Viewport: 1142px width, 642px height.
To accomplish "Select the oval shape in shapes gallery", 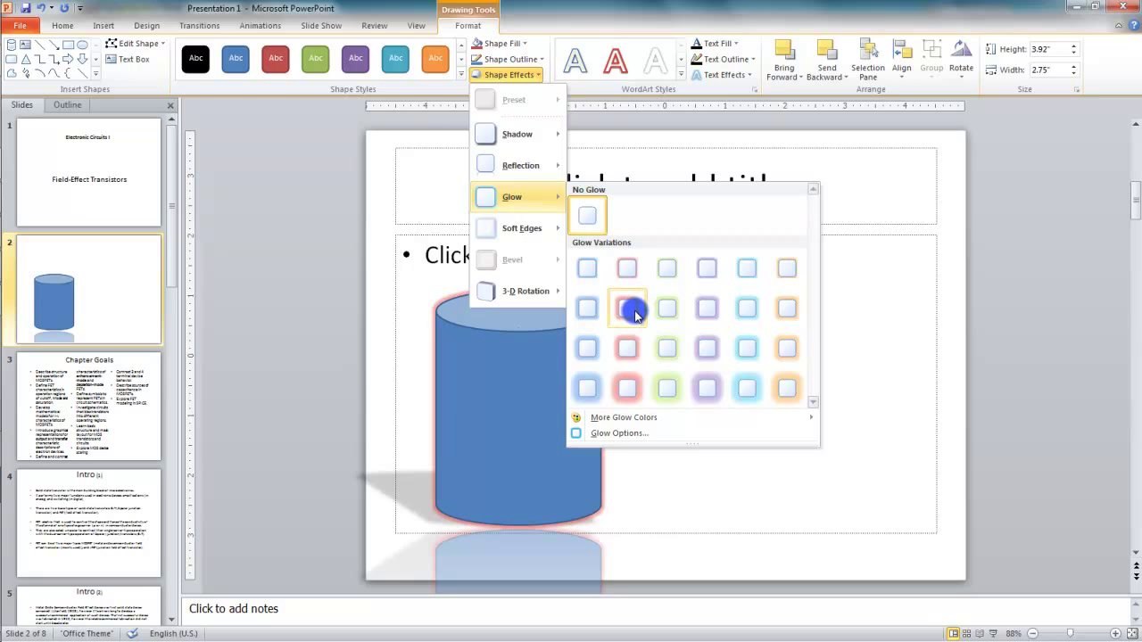I will (82, 45).
